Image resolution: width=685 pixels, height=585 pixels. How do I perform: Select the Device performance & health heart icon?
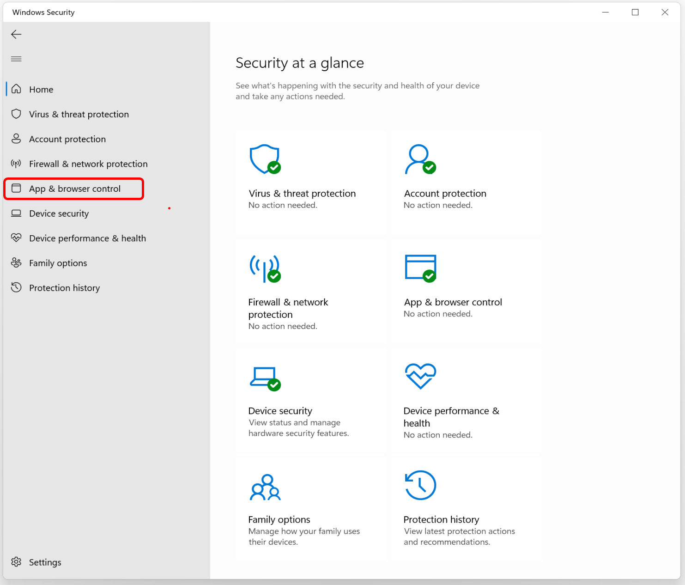[420, 376]
